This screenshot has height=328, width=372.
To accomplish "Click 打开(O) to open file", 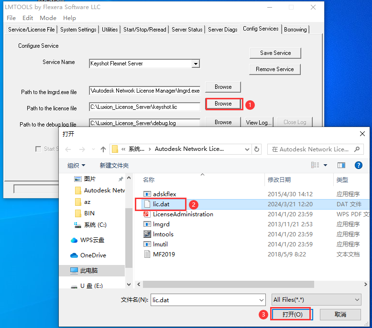I will (292, 315).
